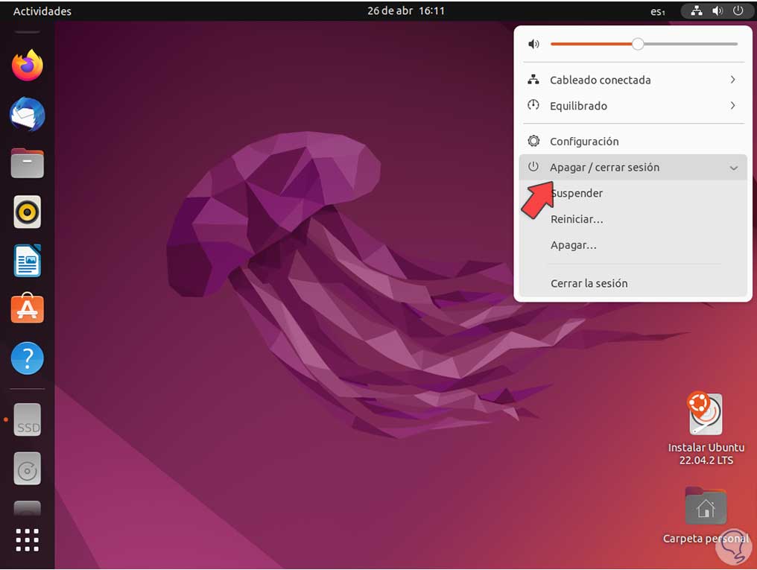Collapse Apagar / cerrar sesión chevron
Image resolution: width=757 pixels, height=570 pixels.
tap(734, 168)
